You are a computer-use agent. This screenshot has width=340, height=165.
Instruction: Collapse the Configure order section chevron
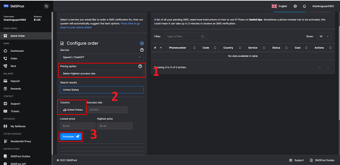[x=142, y=43]
